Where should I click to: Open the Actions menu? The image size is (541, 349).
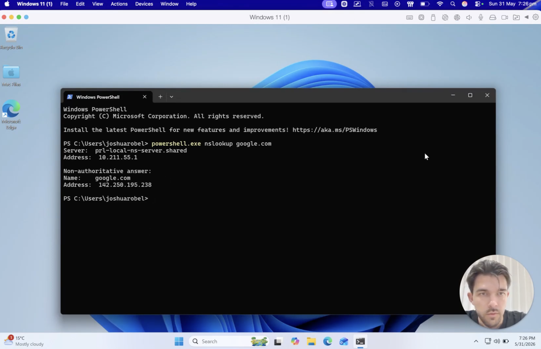tap(119, 4)
